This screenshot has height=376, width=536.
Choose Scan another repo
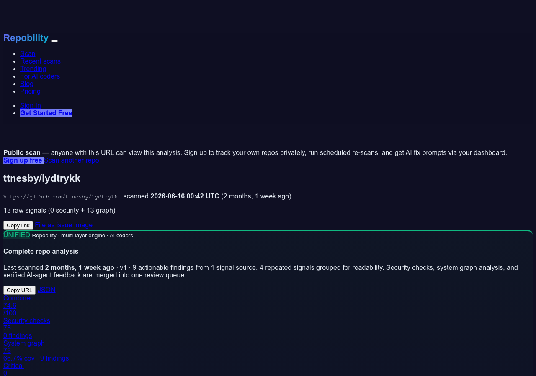(x=72, y=160)
